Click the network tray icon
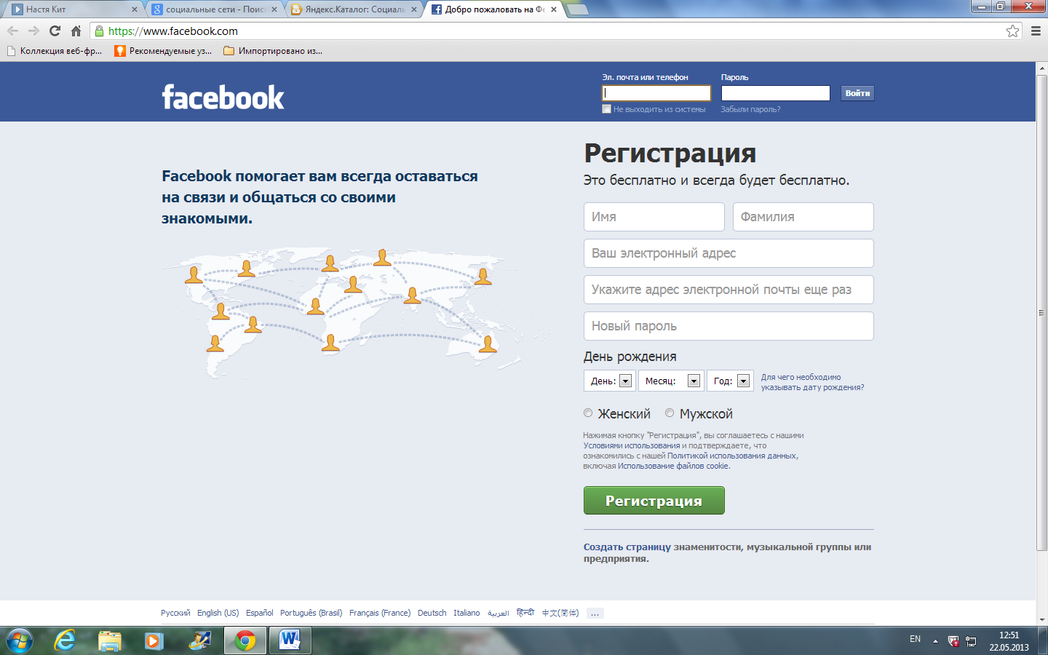This screenshot has width=1048, height=655. pos(971,641)
